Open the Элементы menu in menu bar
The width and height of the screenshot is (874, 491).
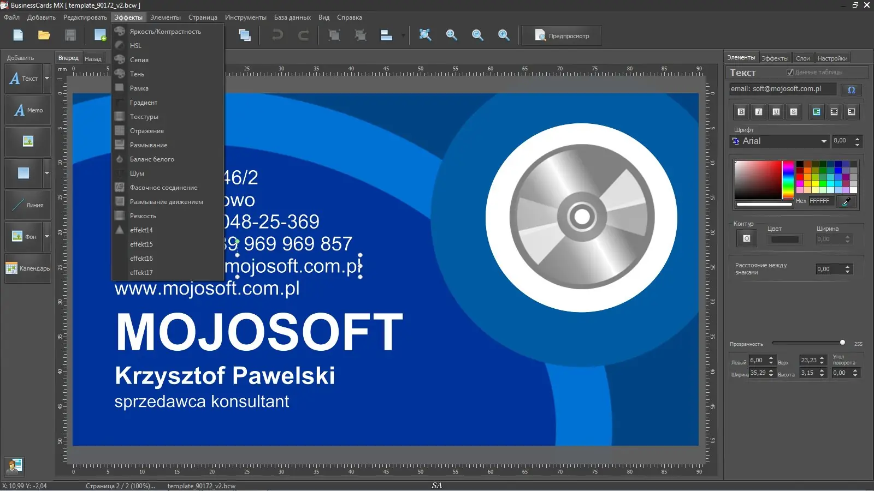[x=166, y=17]
